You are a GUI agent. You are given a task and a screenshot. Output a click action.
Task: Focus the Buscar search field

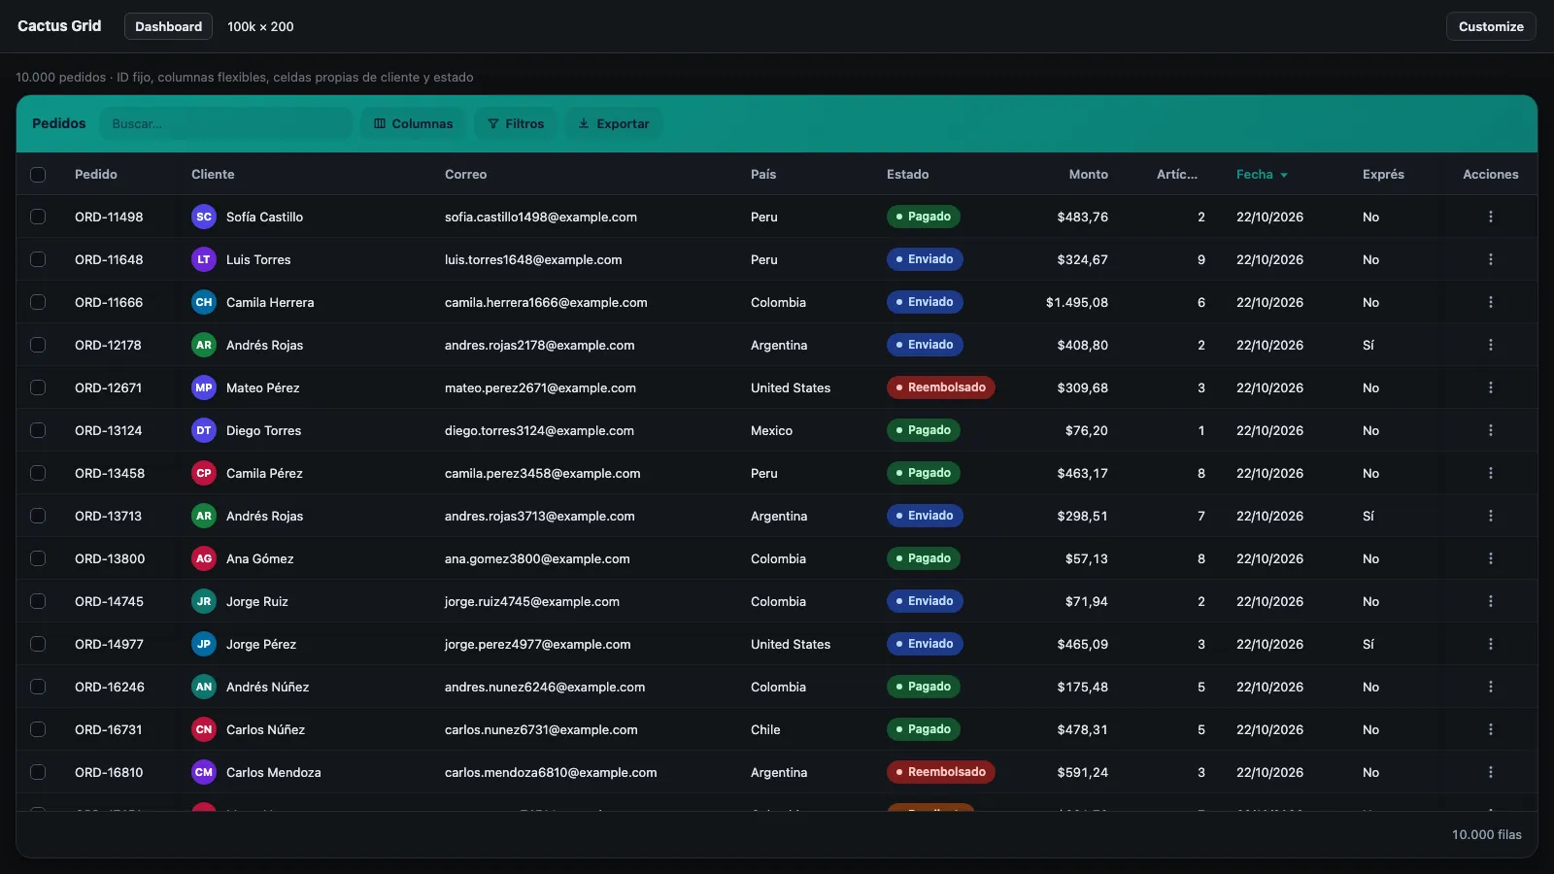226,123
